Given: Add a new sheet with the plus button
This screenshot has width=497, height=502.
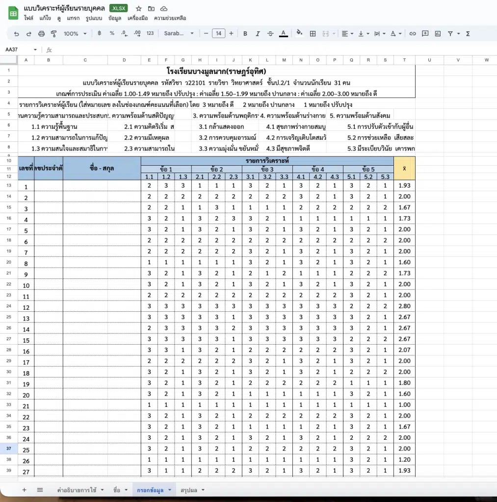Looking at the screenshot, I should (x=24, y=490).
